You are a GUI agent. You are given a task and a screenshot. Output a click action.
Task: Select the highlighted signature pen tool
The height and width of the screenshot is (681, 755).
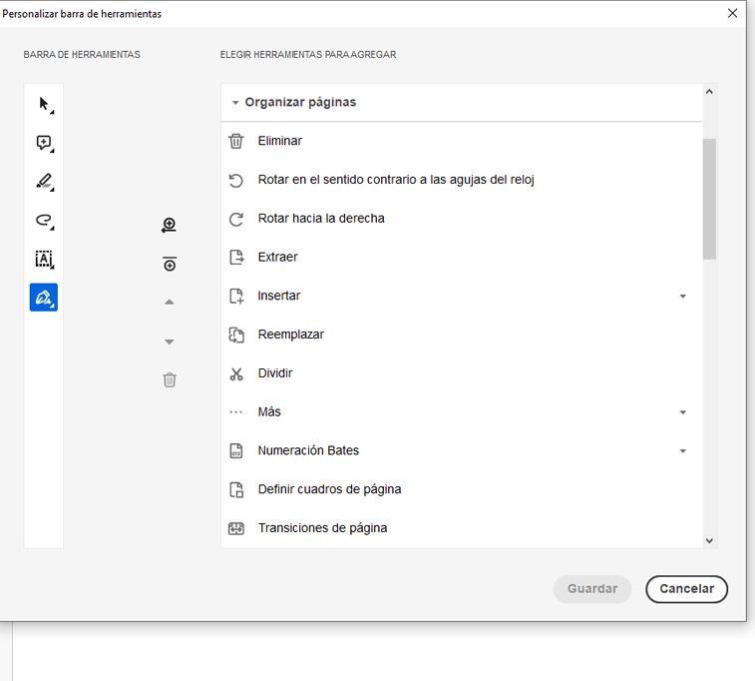[44, 298]
